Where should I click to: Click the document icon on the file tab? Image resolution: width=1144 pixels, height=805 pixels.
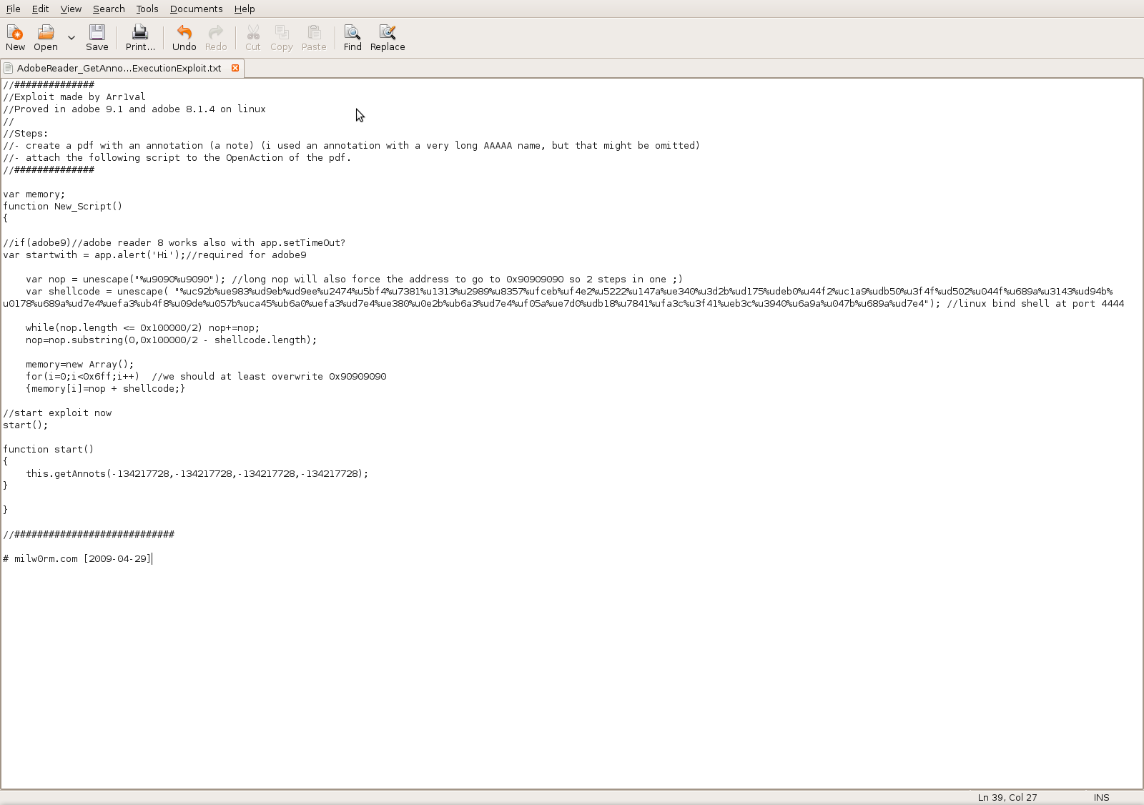pos(9,68)
